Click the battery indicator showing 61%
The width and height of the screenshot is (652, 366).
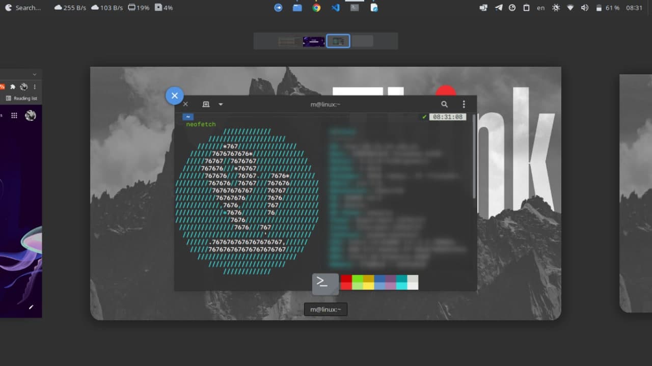point(606,8)
